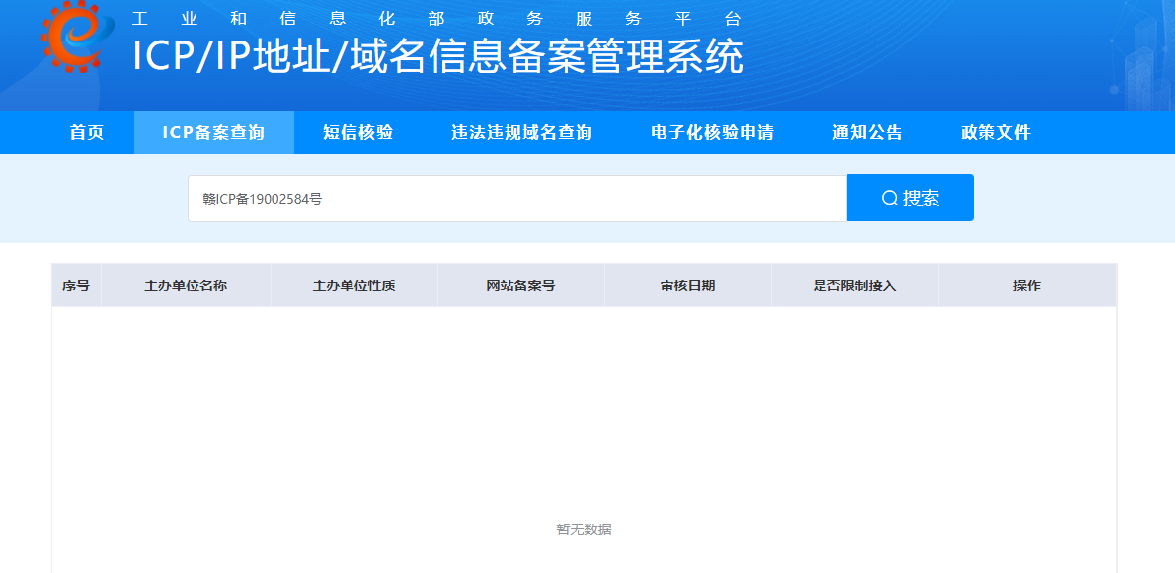Open the 政策文件 tab
Image resolution: width=1175 pixels, height=573 pixels.
tap(995, 132)
